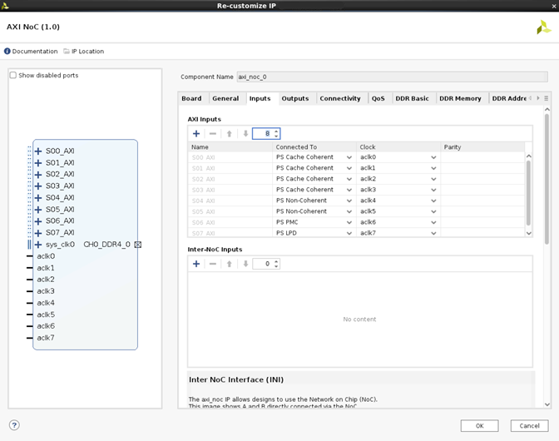559x441 pixels.
Task: Move Inter-NoC input down
Action: coord(245,264)
